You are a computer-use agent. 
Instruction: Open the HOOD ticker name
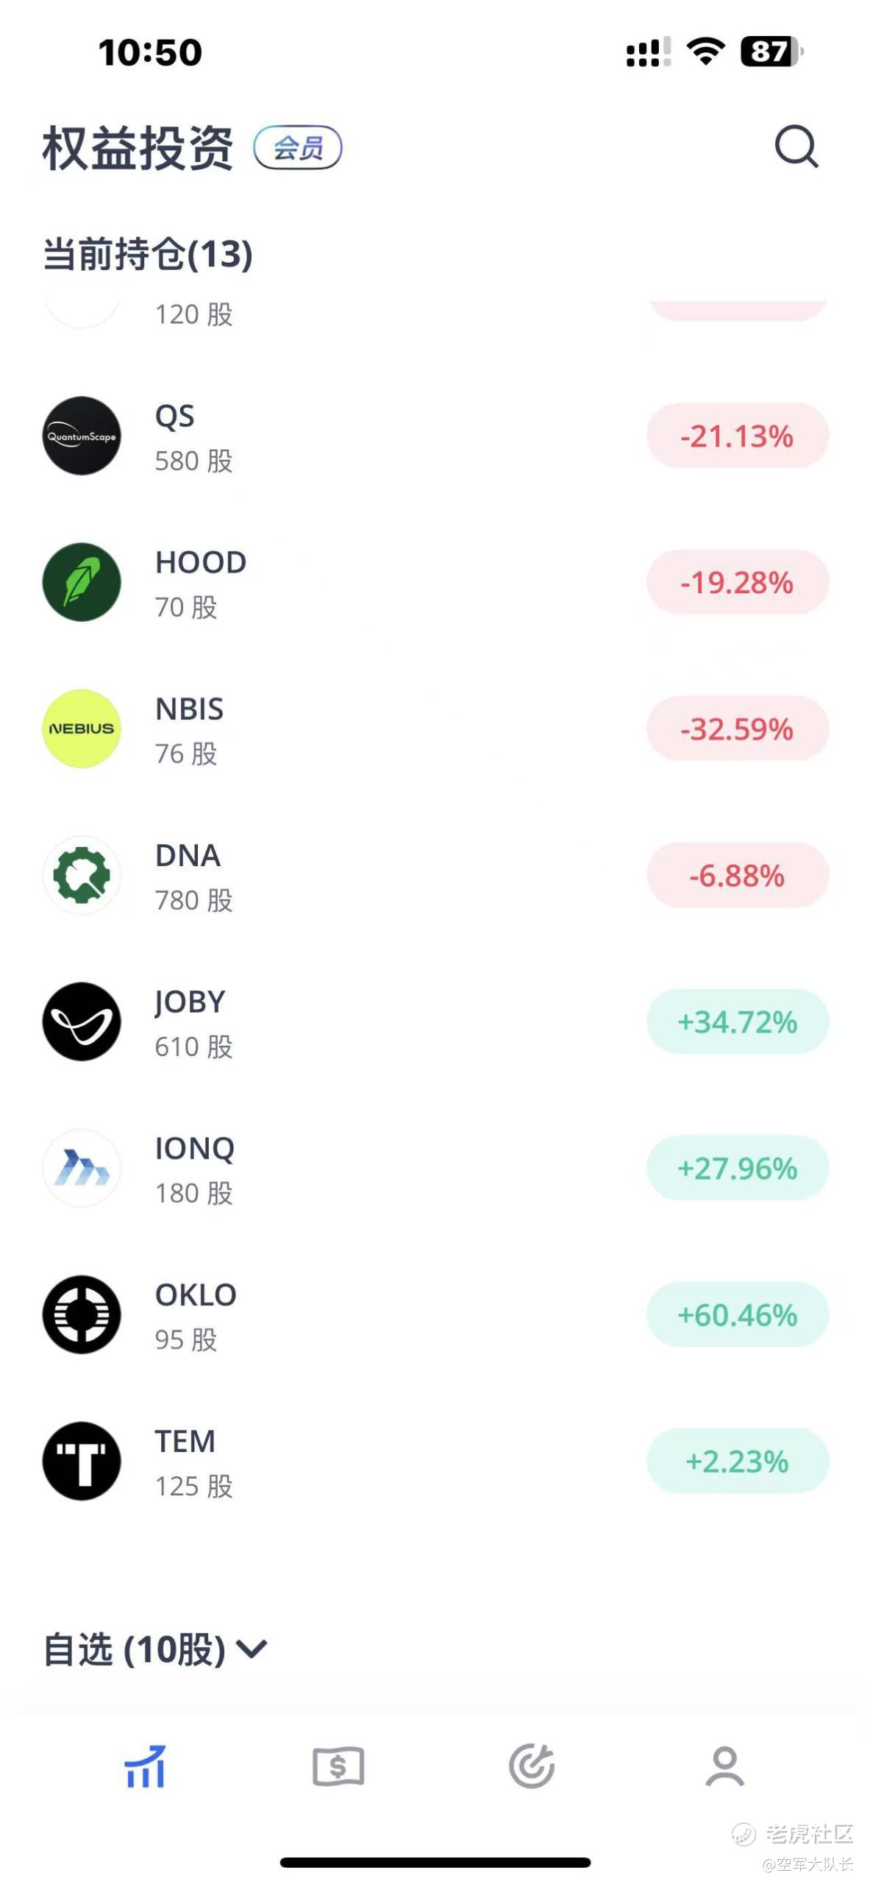tap(201, 563)
